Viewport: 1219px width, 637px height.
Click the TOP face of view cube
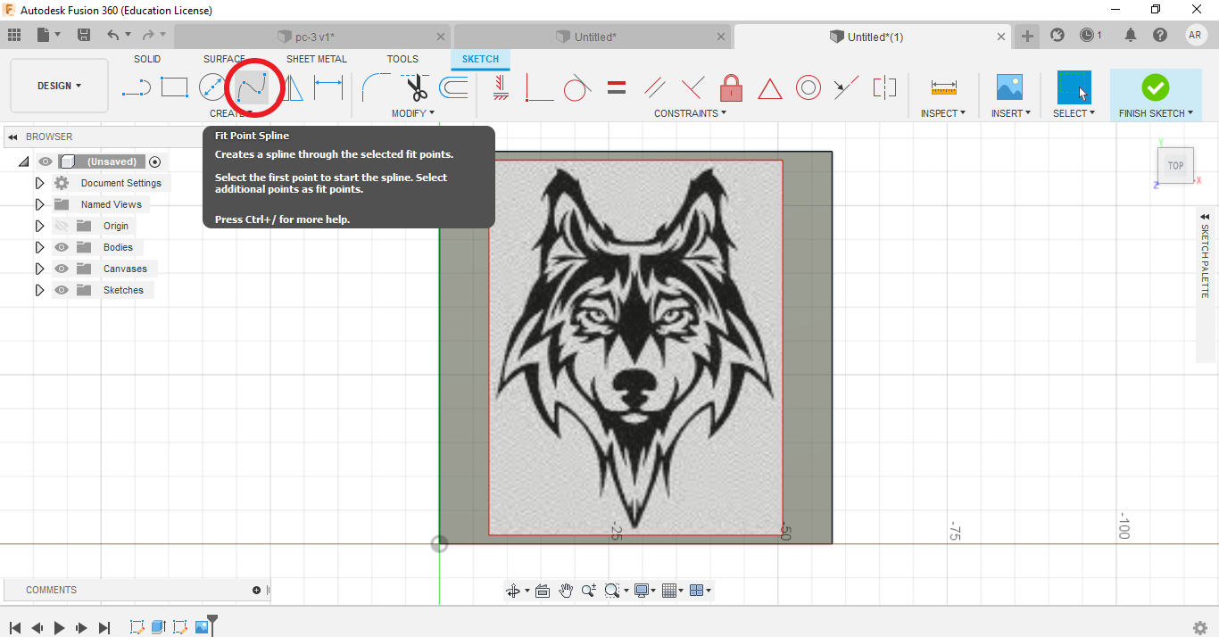pos(1175,165)
